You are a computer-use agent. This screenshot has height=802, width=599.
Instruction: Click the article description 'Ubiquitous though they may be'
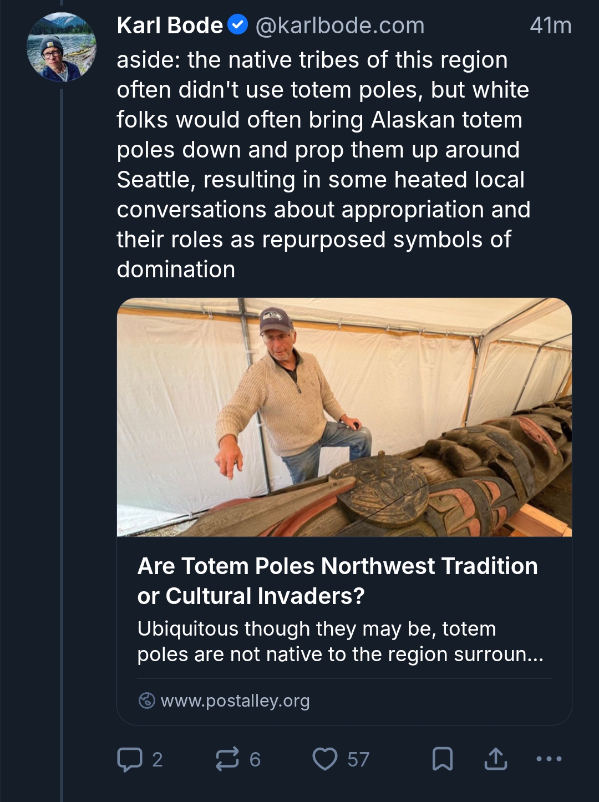pyautogui.click(x=339, y=641)
